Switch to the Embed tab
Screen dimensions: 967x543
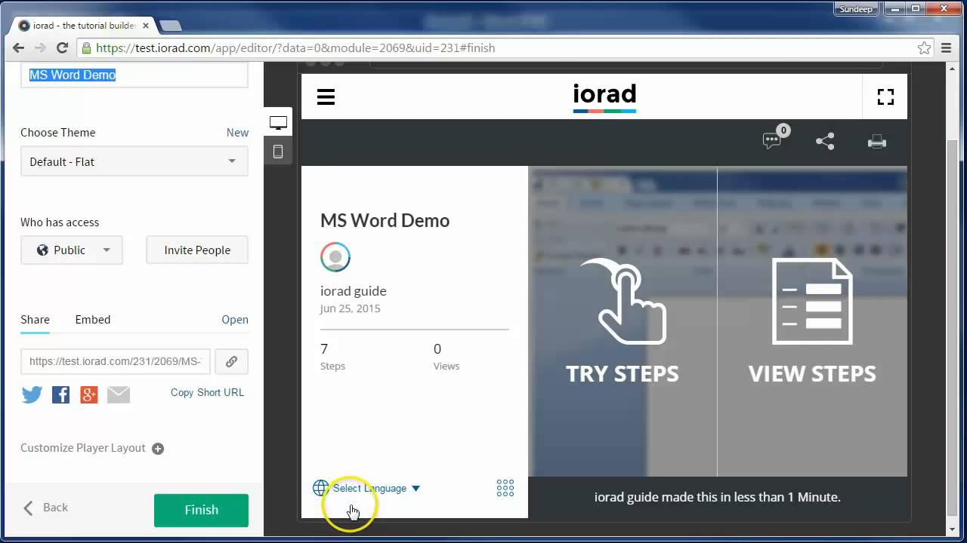pos(93,320)
